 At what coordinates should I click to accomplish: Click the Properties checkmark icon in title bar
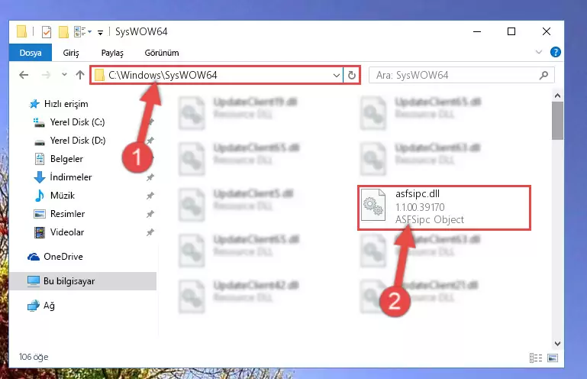tap(47, 32)
